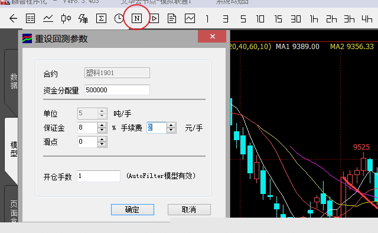
Task: Open the list view icon in toolbar
Action: 30,18
